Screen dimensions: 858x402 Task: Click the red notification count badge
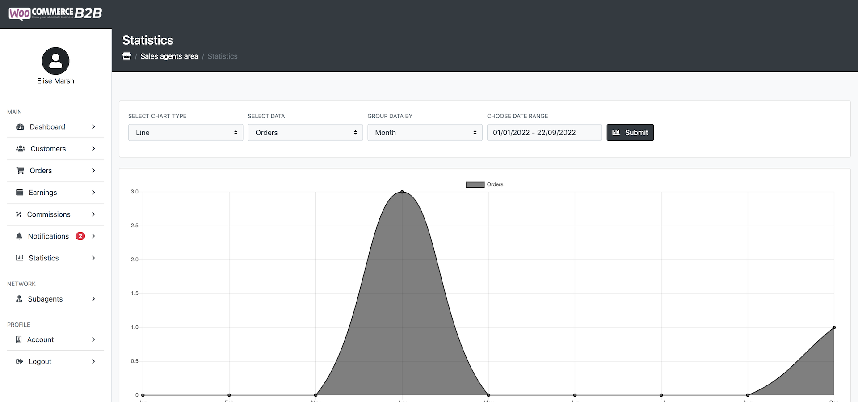tap(80, 236)
